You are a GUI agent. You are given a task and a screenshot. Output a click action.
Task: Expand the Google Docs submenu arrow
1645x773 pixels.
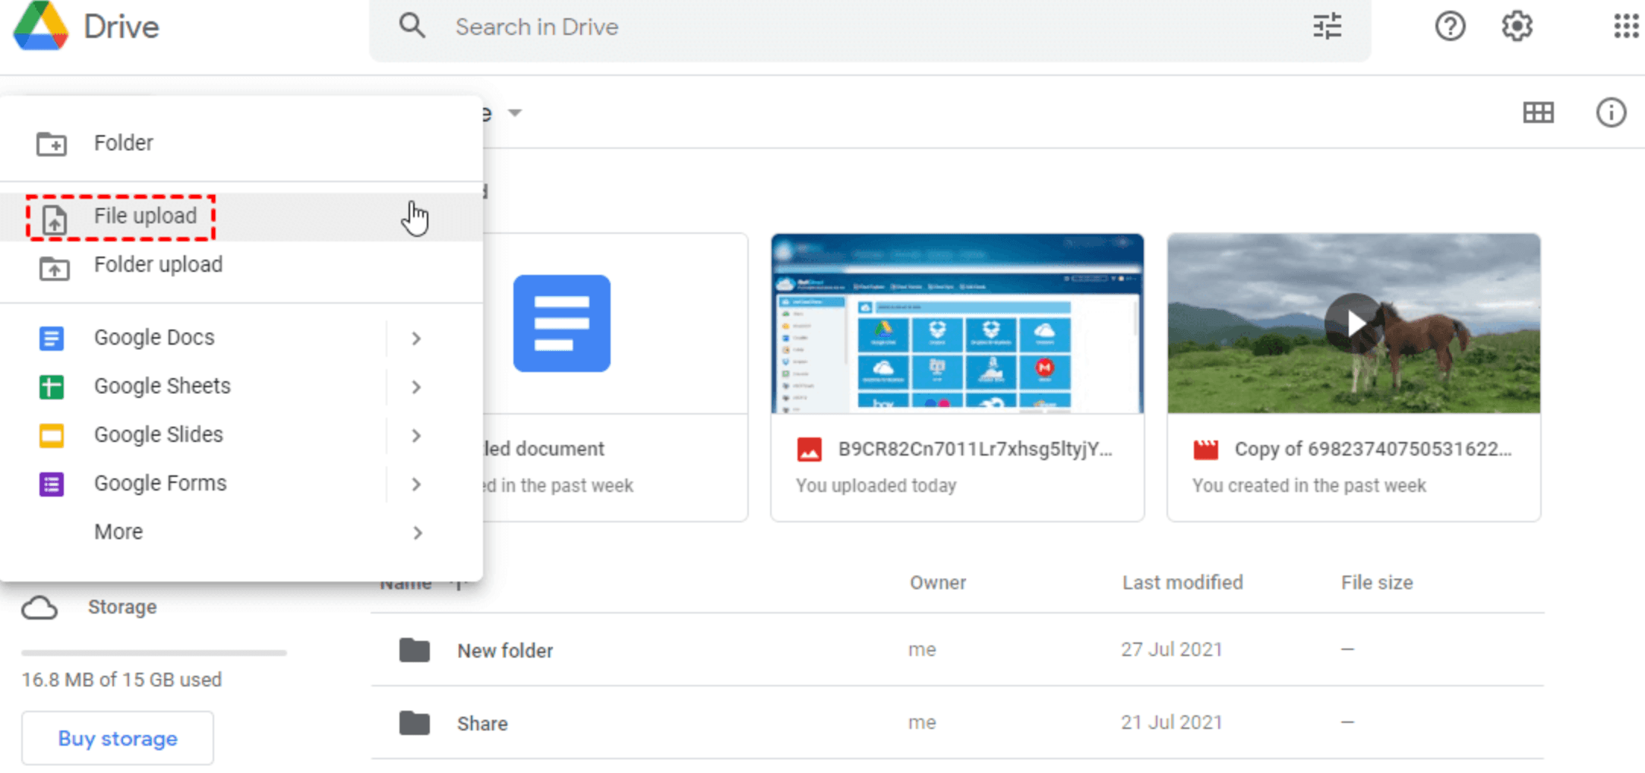coord(416,338)
